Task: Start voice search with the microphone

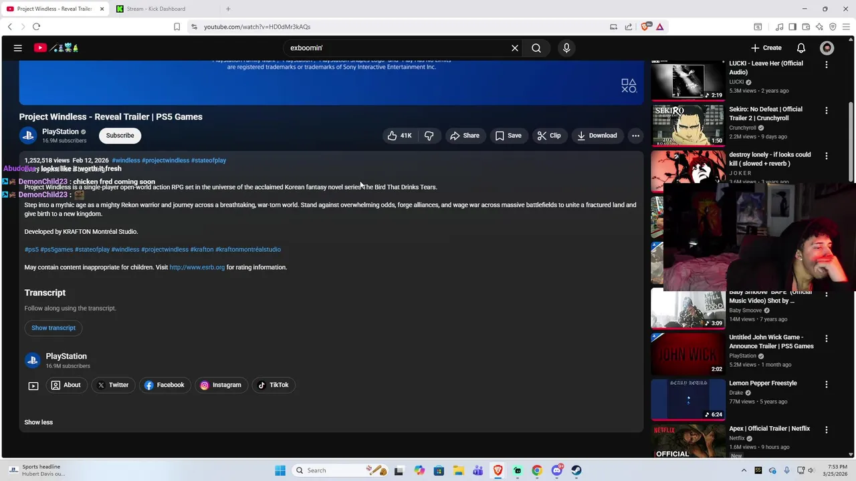Action: 566,48
